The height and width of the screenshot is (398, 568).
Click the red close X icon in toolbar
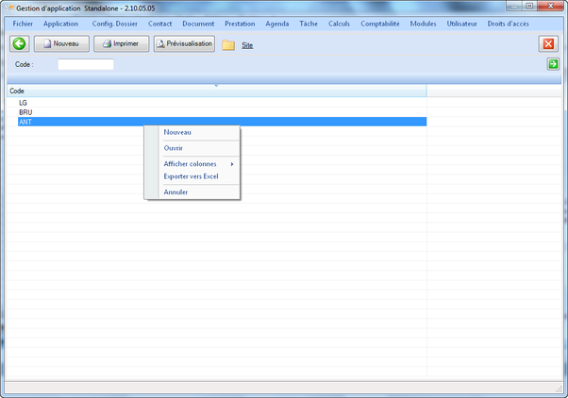pyautogui.click(x=548, y=44)
